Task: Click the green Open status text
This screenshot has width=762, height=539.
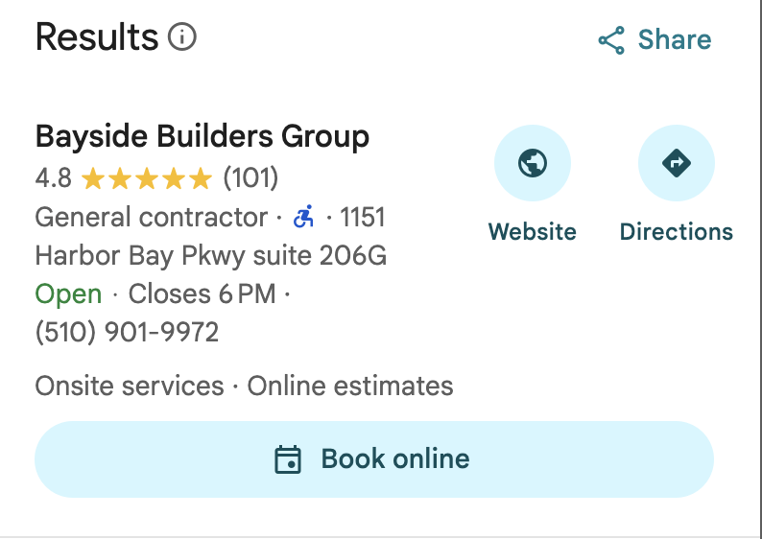Action: tap(68, 294)
